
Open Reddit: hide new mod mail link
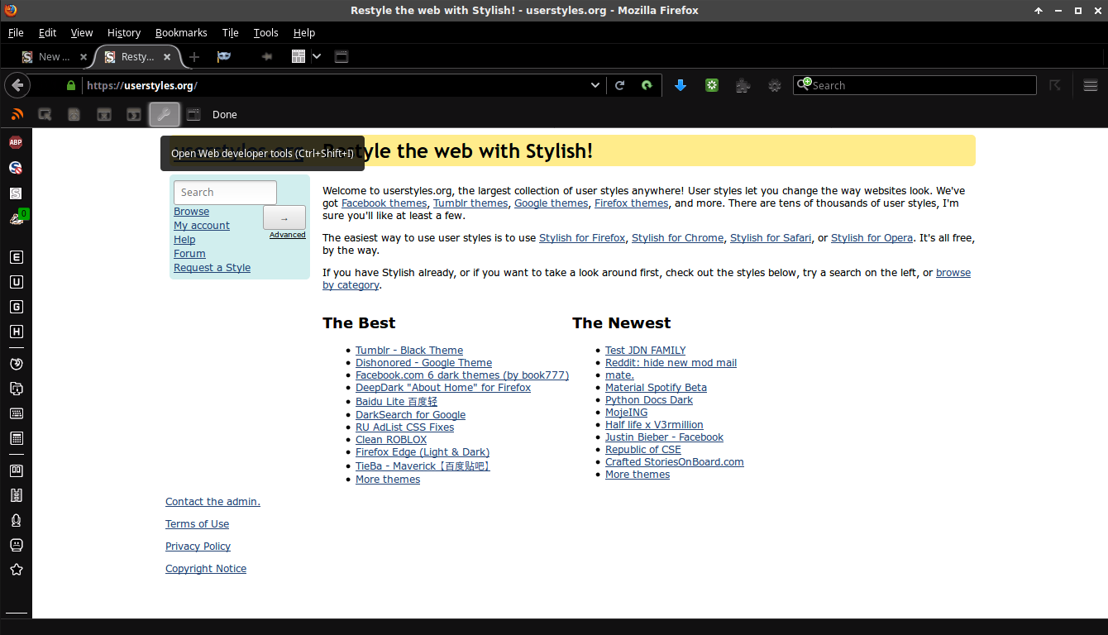671,363
